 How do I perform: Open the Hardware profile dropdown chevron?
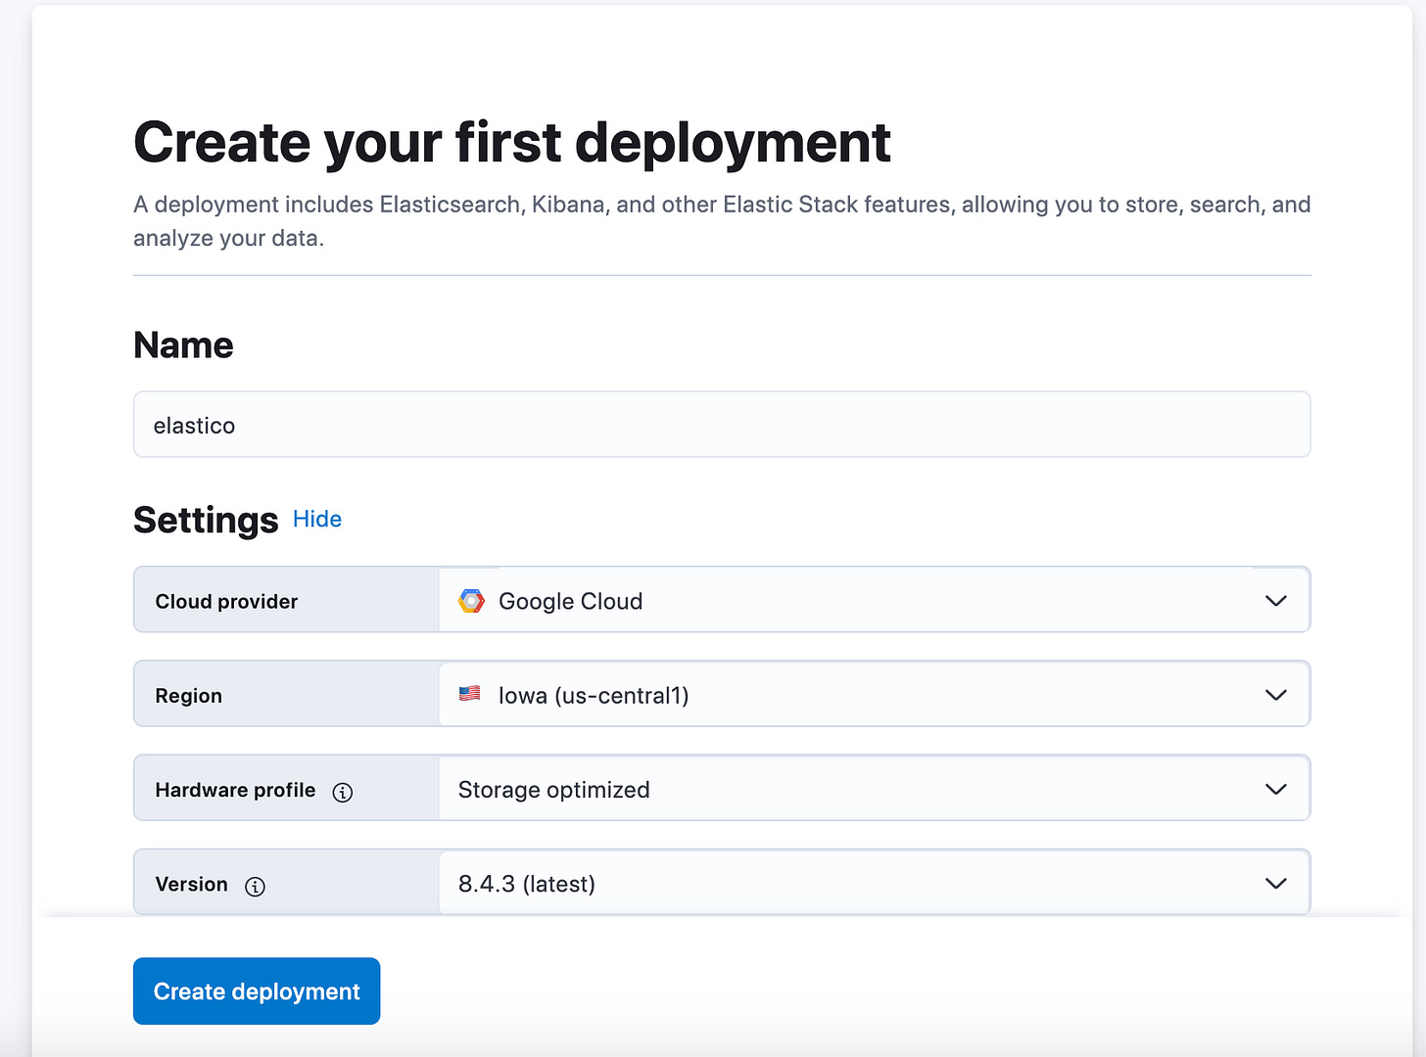coord(1275,789)
